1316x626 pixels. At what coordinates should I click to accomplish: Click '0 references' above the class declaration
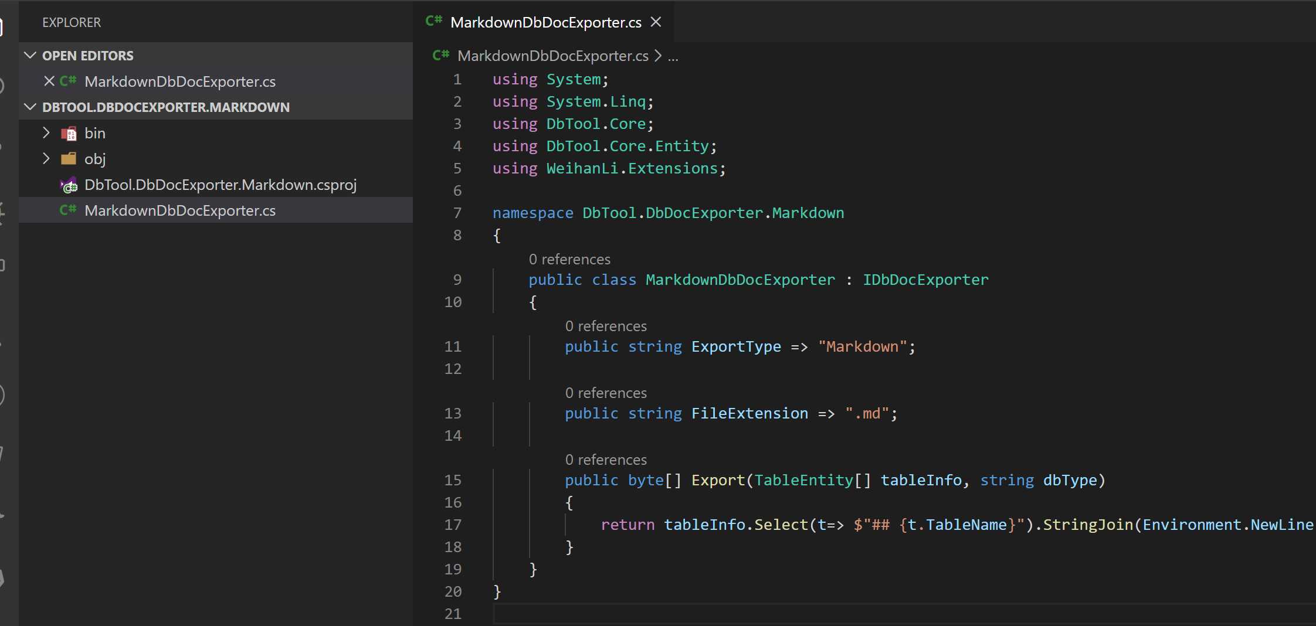point(569,259)
